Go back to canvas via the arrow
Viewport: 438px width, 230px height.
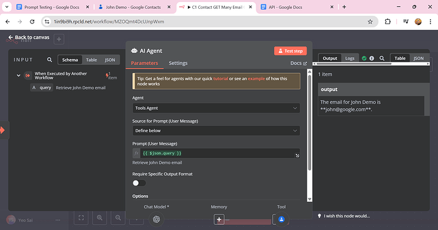[11, 37]
